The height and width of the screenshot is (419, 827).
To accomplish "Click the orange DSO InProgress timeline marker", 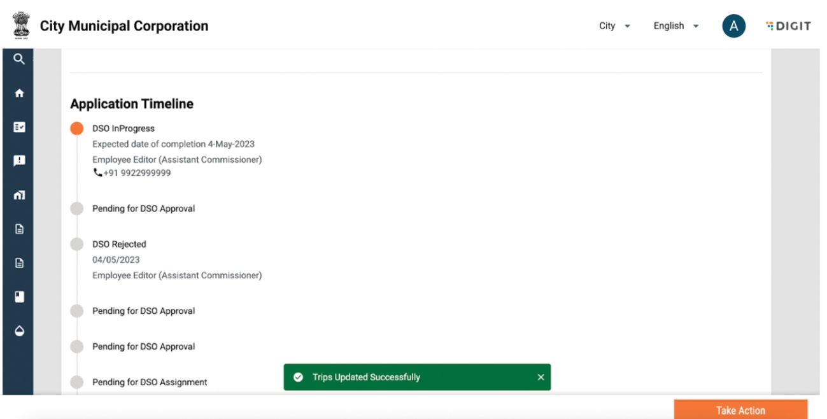I will (77, 129).
